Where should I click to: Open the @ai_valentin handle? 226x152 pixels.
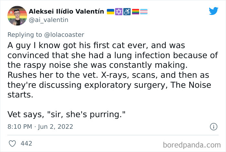(x=48, y=20)
